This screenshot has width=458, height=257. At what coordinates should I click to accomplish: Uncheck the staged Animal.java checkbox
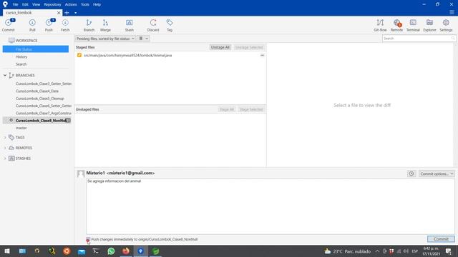[79, 55]
